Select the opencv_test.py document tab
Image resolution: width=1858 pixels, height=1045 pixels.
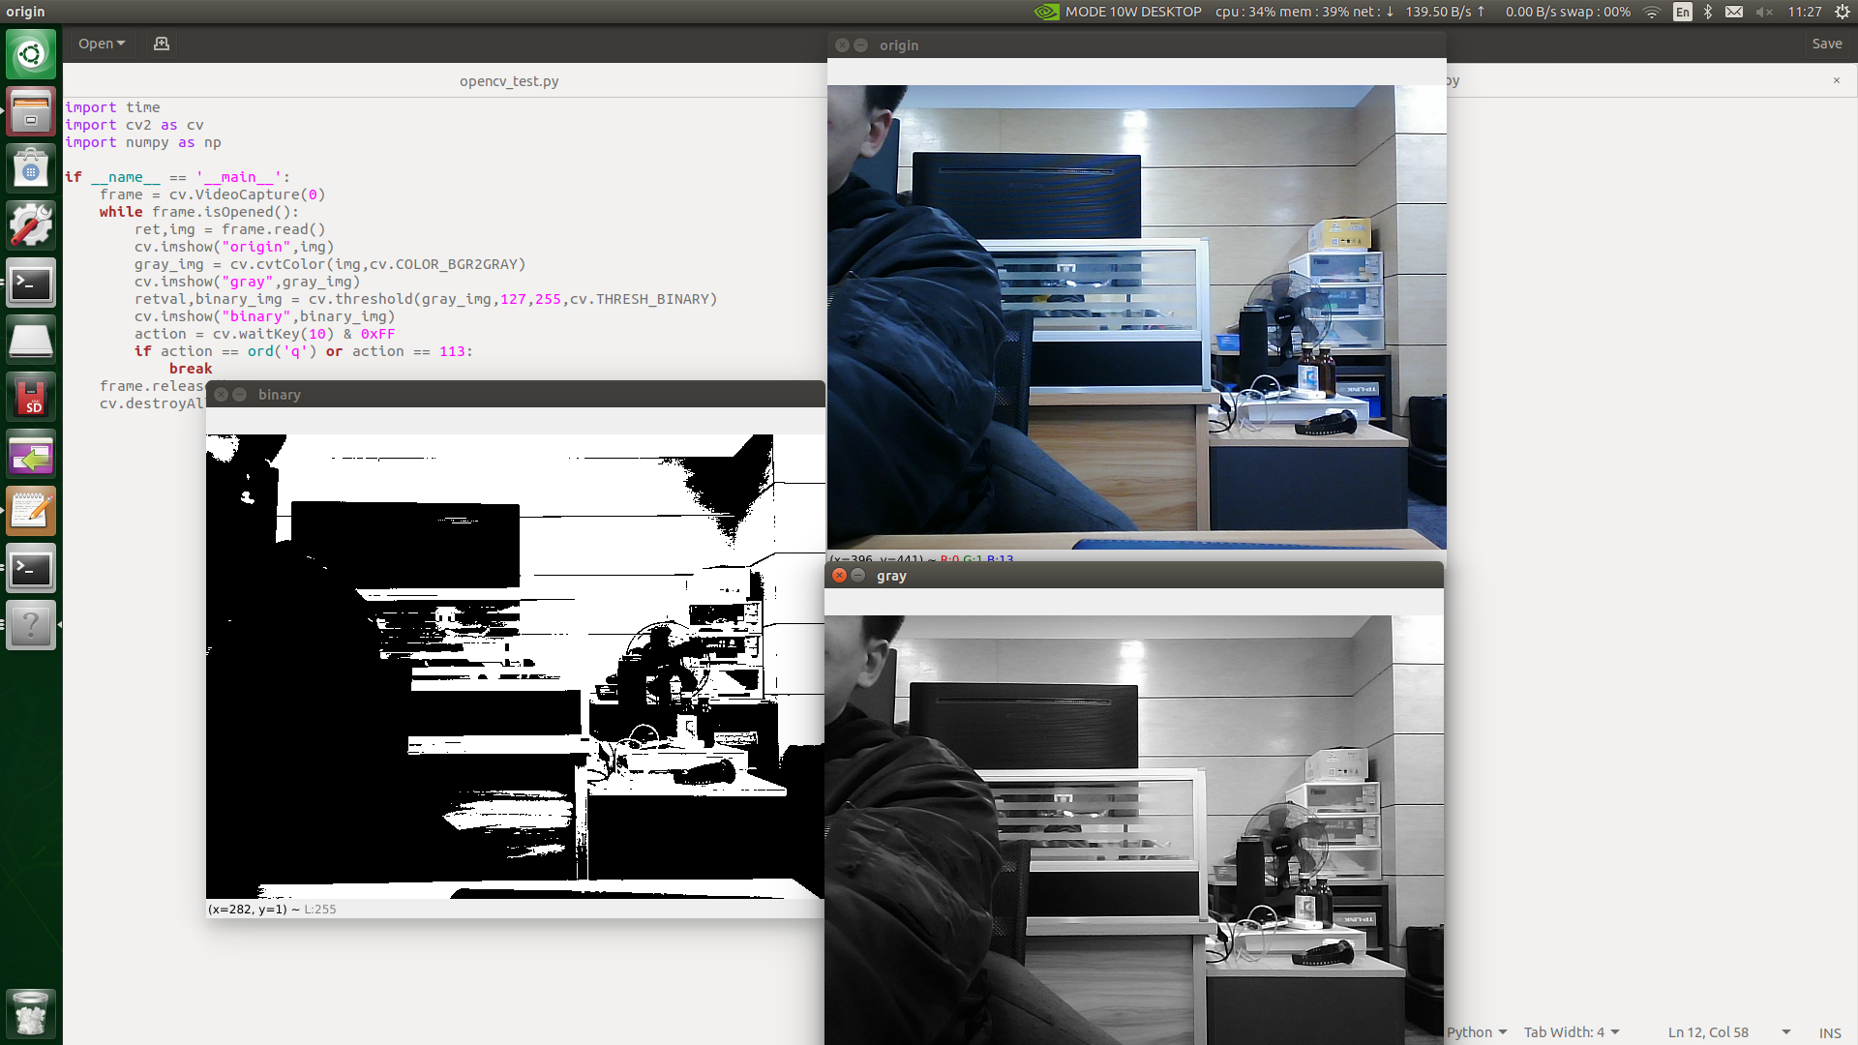(509, 81)
